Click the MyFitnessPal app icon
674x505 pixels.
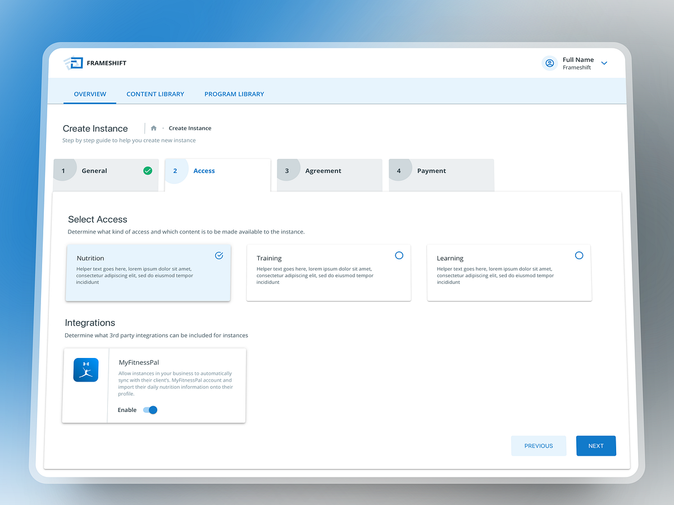tap(85, 370)
